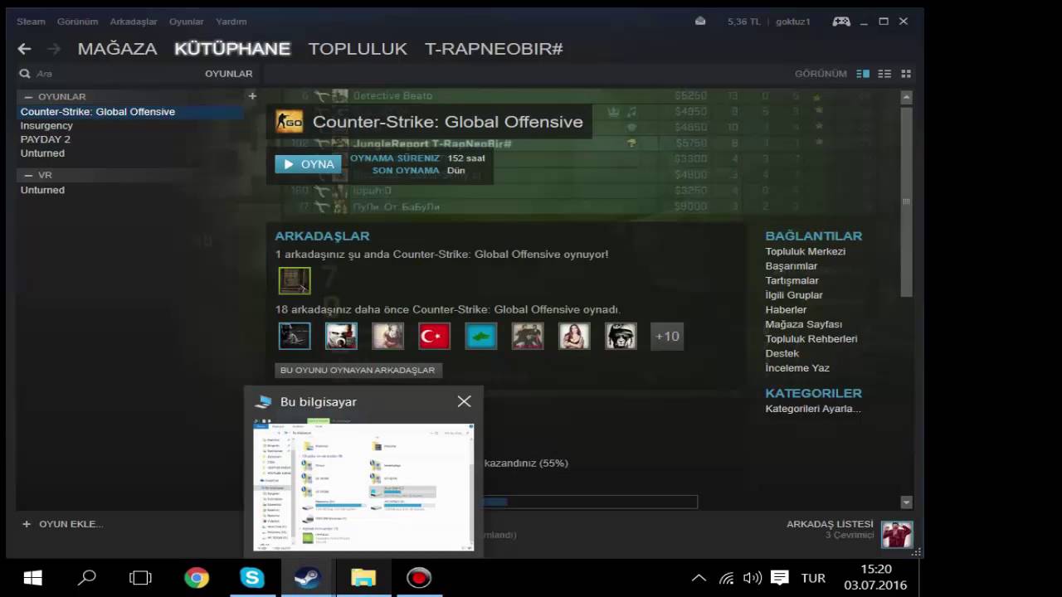Collapse the VR category
This screenshot has width=1062, height=597.
coord(29,176)
